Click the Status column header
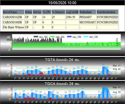This screenshot has height=104, width=125. (28, 12)
